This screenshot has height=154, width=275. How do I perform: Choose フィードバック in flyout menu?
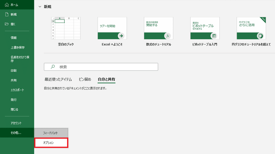click(x=51, y=133)
